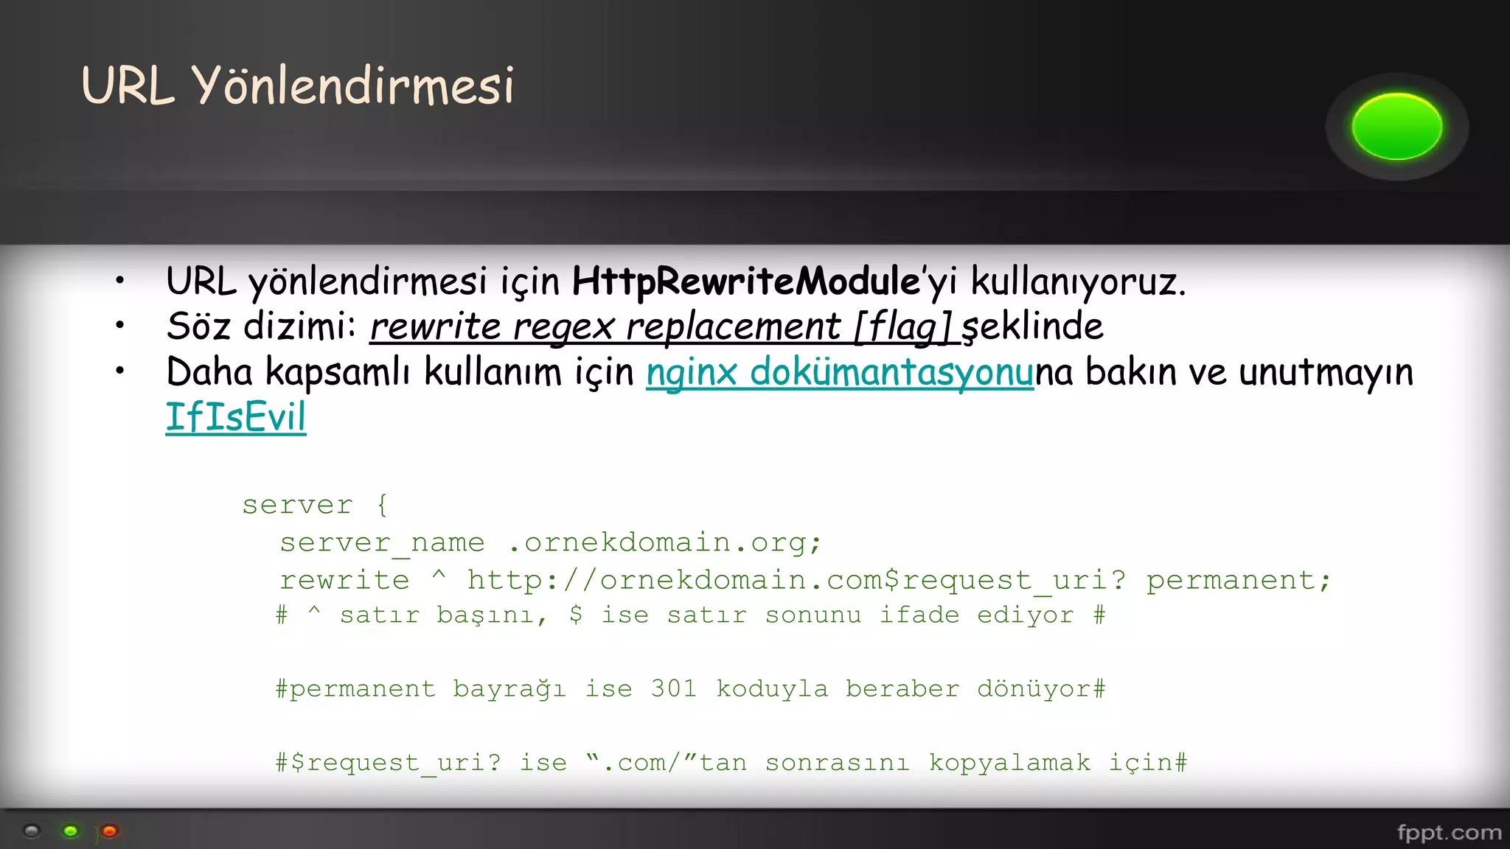
Task: Click the 'server_name .ornekdomain.org;' line
Action: (550, 543)
